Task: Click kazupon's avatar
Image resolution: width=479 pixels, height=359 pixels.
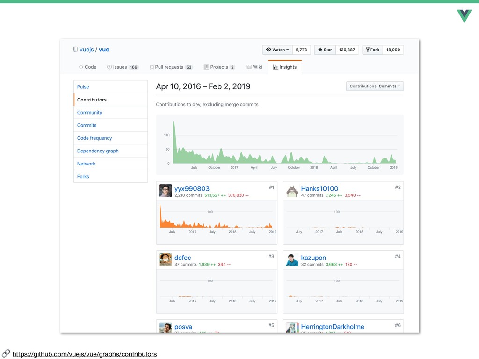Action: point(292,259)
